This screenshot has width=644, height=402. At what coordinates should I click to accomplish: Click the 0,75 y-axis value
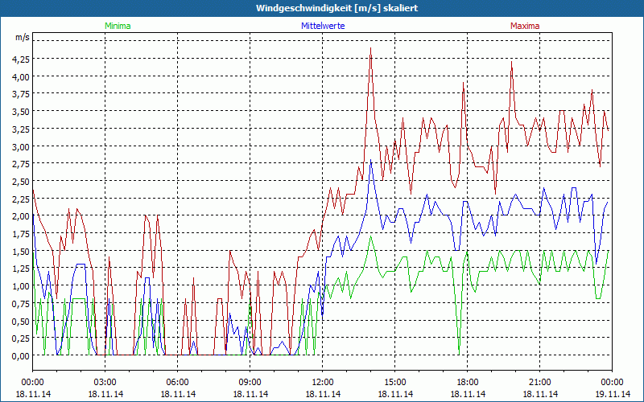(21, 304)
